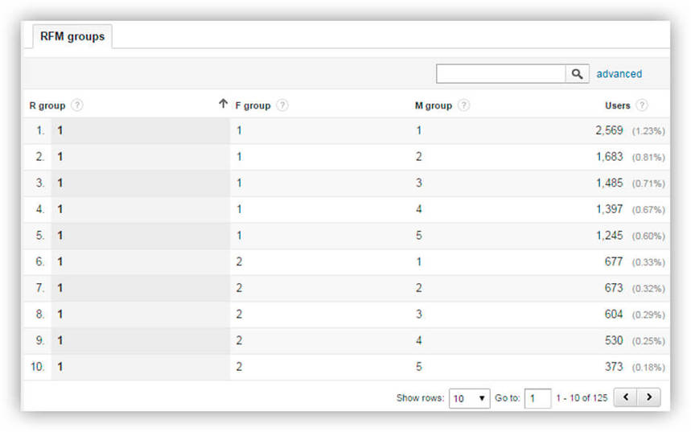Click the magnifier search button
691x432 pixels.
(577, 74)
